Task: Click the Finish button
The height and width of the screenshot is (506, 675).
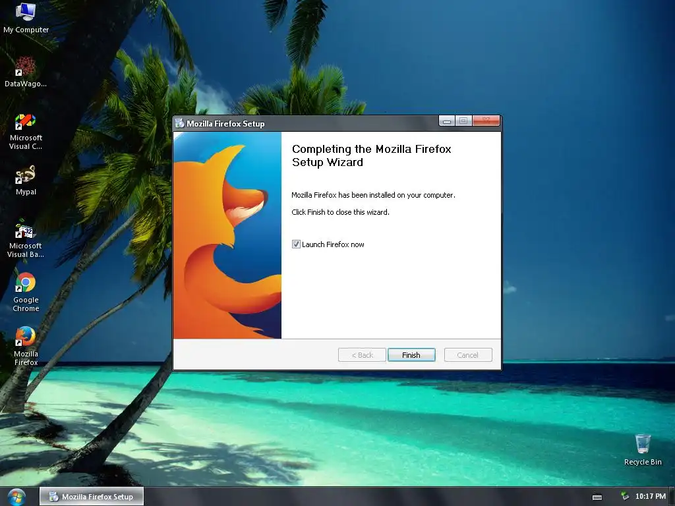Action: pyautogui.click(x=411, y=355)
